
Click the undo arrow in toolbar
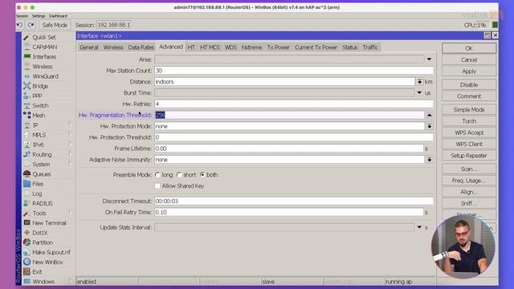pos(19,25)
